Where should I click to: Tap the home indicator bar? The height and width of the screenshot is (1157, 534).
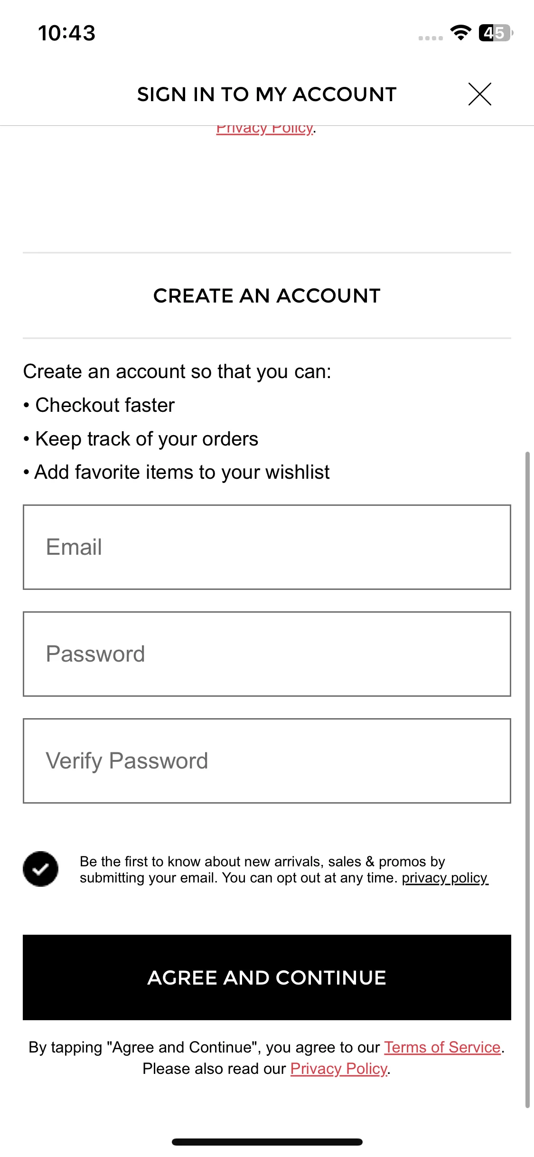click(x=267, y=1142)
